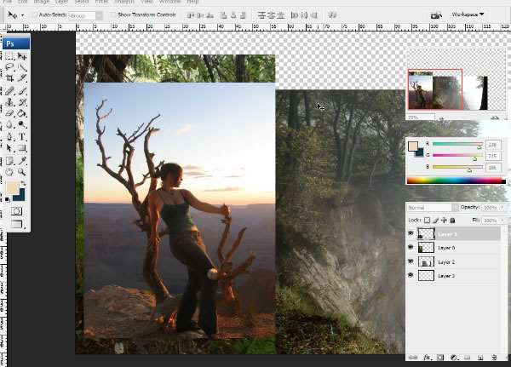The image size is (511, 367).
Task: Select the Zoom tool in the toolbox
Action: point(22,171)
